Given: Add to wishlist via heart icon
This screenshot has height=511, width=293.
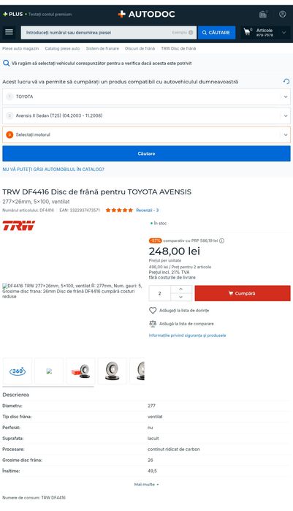Looking at the screenshot, I should 153,310.
